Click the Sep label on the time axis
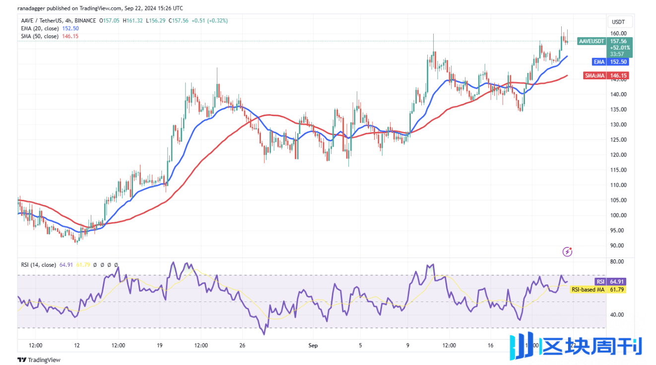Viewport: 656px width, 365px height. coord(313,345)
